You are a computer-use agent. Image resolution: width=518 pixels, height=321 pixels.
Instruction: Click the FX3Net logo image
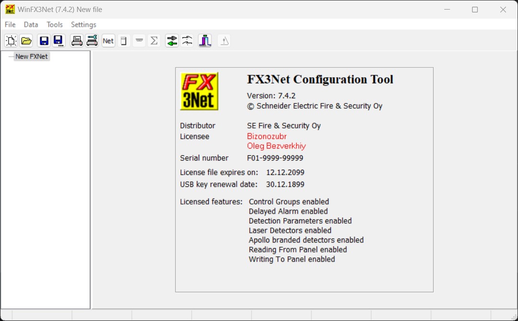199,91
